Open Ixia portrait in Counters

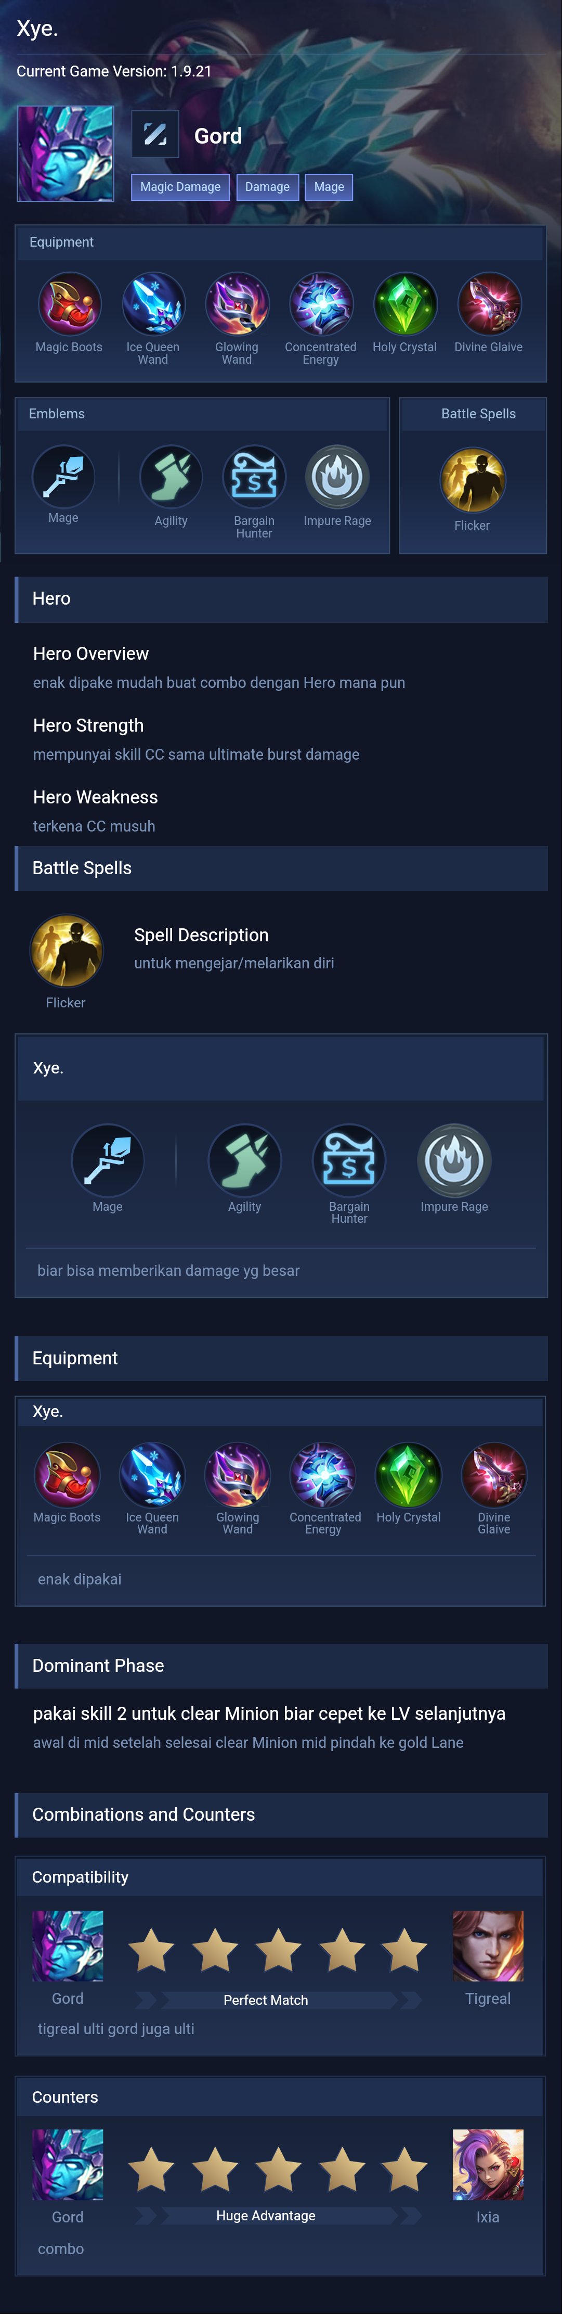(488, 2165)
